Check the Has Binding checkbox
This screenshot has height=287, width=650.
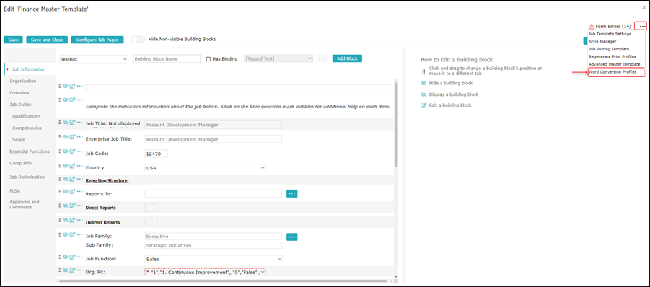(208, 59)
